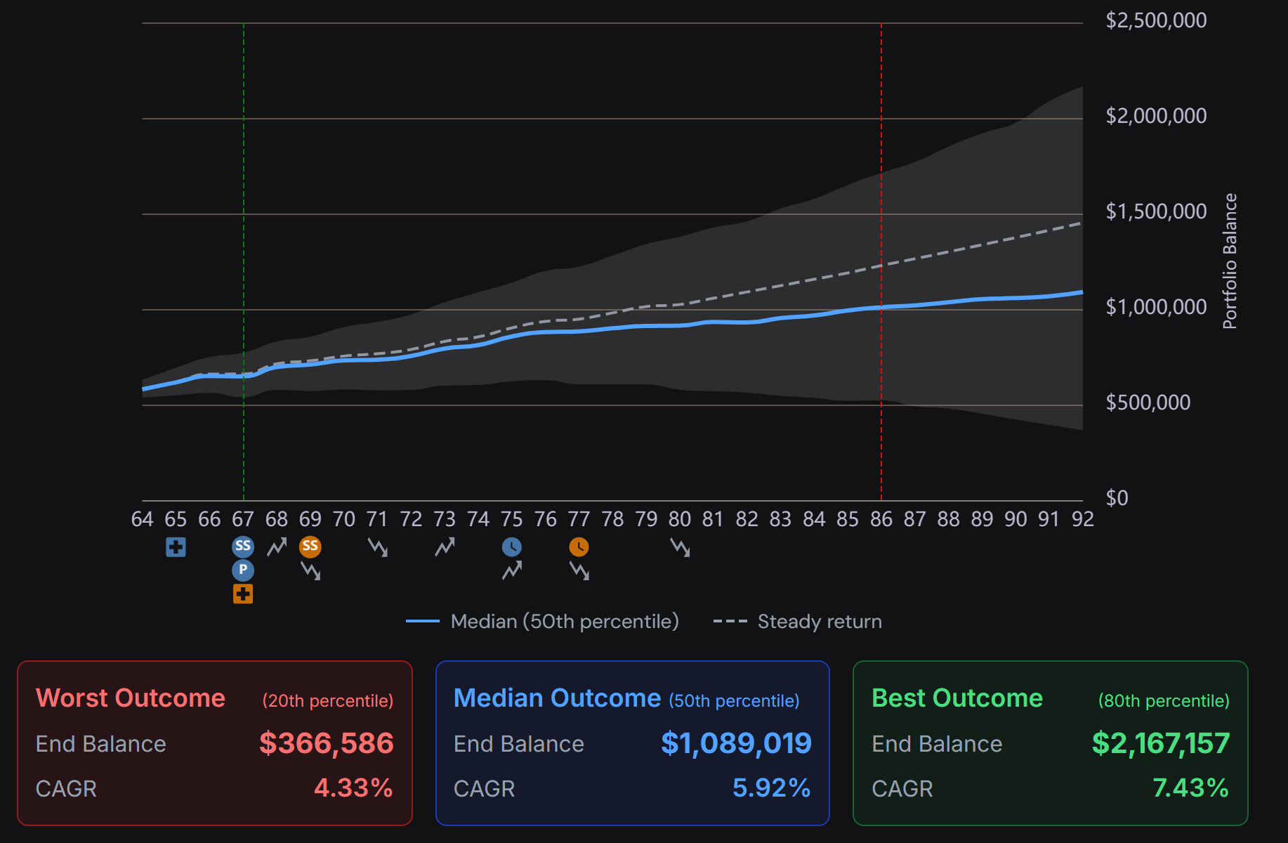1288x843 pixels.
Task: Click age 86 on the x-axis
Action: 881,519
